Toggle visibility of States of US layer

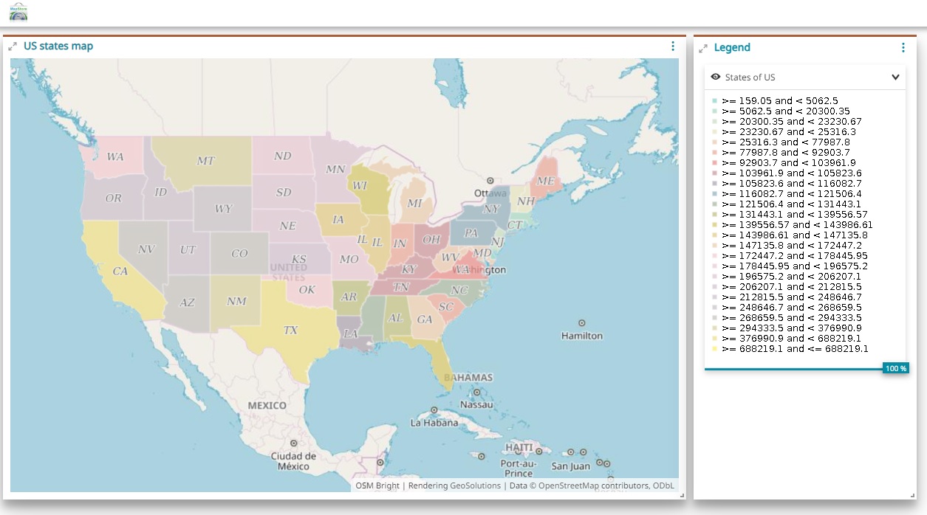(x=715, y=77)
